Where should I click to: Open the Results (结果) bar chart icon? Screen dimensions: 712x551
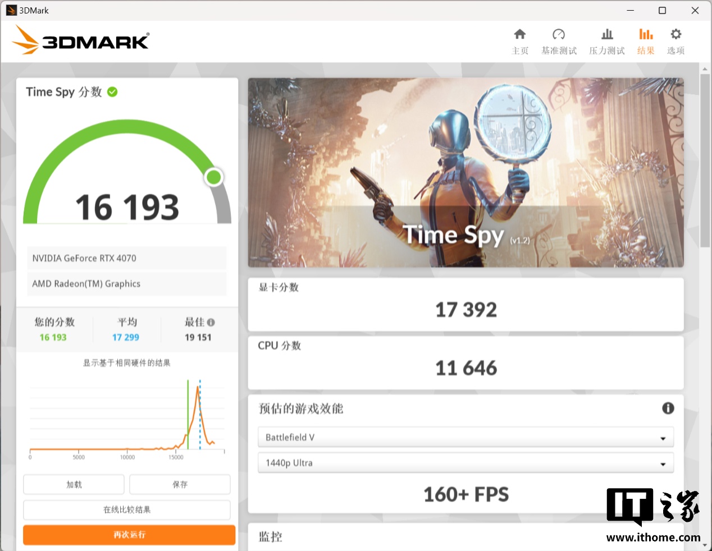click(x=646, y=35)
